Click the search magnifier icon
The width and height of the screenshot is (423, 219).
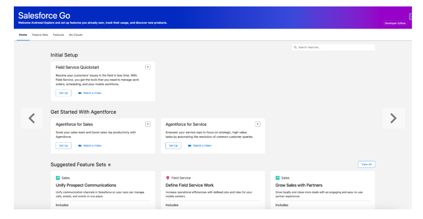(x=295, y=47)
